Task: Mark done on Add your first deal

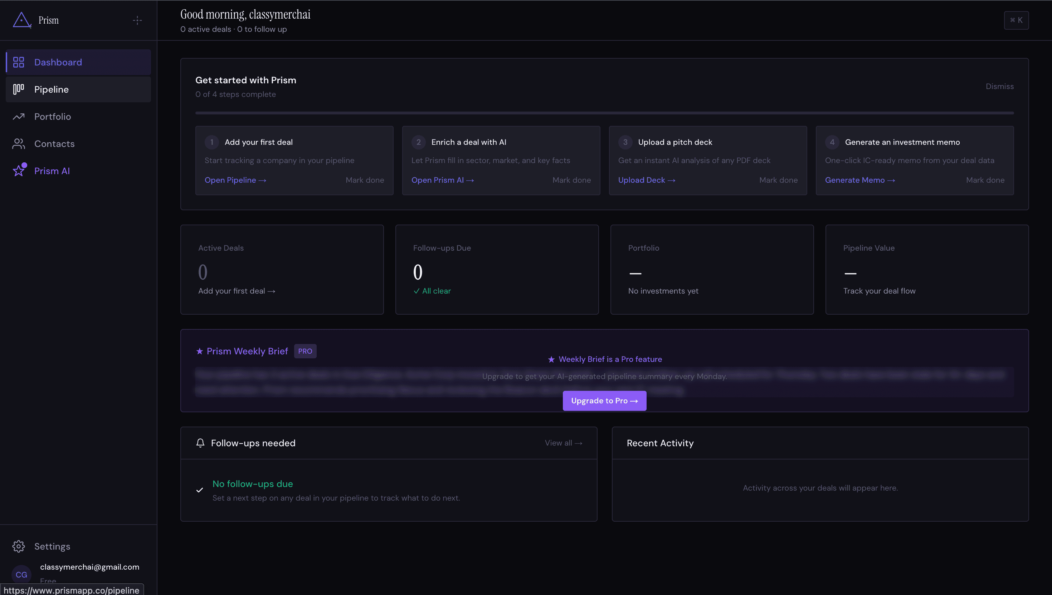Action: (x=364, y=180)
